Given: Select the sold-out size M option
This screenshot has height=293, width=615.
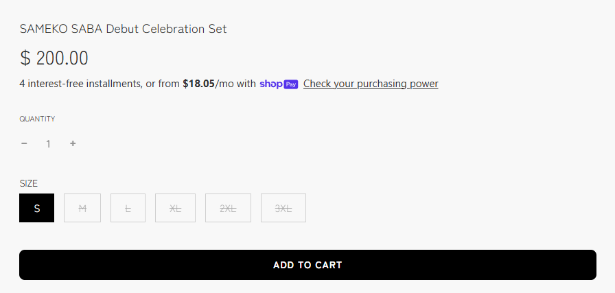Looking at the screenshot, I should [x=82, y=208].
